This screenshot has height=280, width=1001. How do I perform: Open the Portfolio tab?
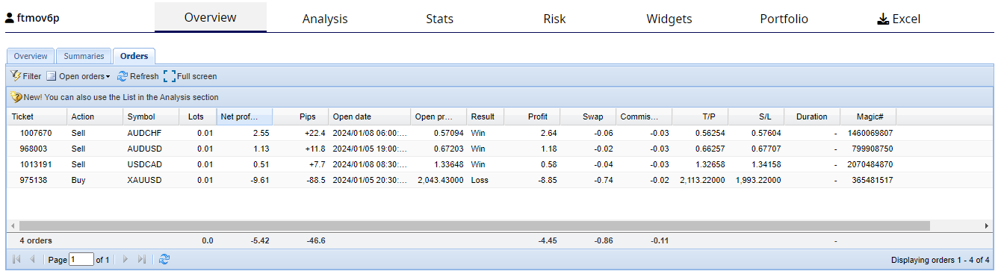pyautogui.click(x=784, y=19)
